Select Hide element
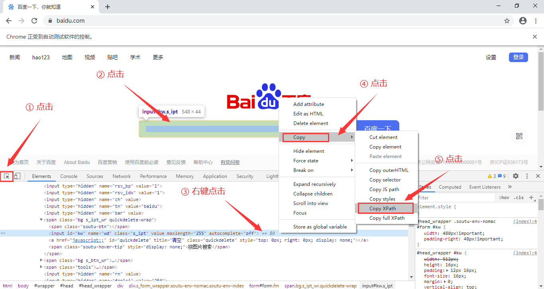The image size is (544, 289). click(318, 151)
